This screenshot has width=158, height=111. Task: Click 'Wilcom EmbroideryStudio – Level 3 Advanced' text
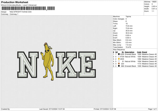coord(19,5)
